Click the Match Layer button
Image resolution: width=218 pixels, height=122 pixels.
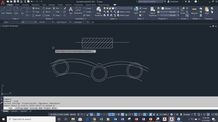click(x=123, y=15)
